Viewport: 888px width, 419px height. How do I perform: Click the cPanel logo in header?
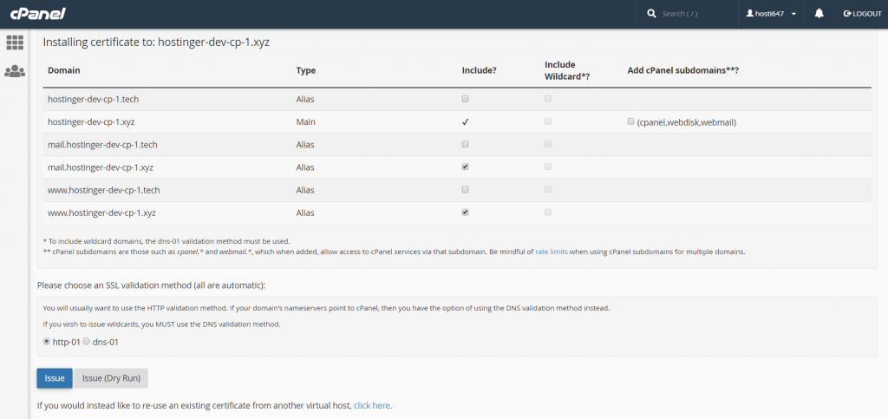click(39, 14)
